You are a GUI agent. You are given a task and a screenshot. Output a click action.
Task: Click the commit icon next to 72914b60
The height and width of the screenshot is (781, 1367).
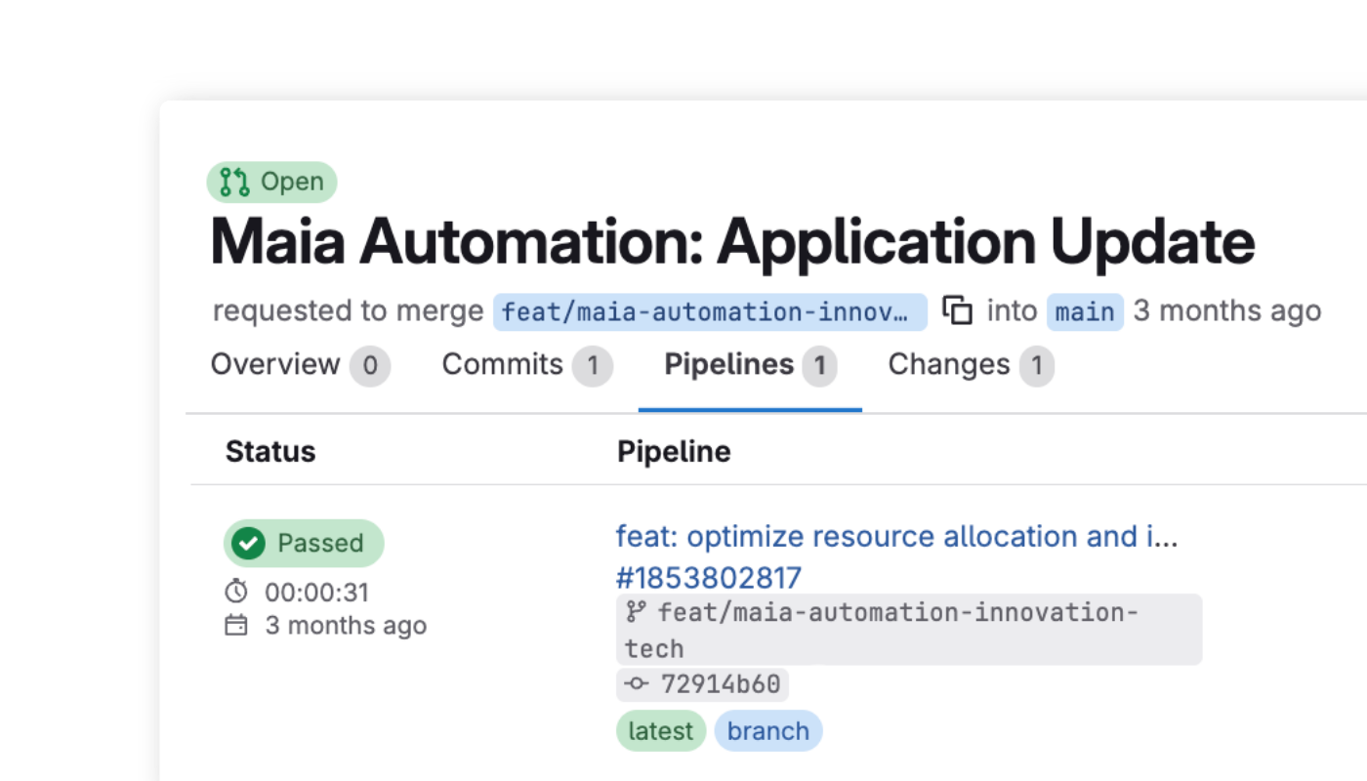tap(637, 684)
